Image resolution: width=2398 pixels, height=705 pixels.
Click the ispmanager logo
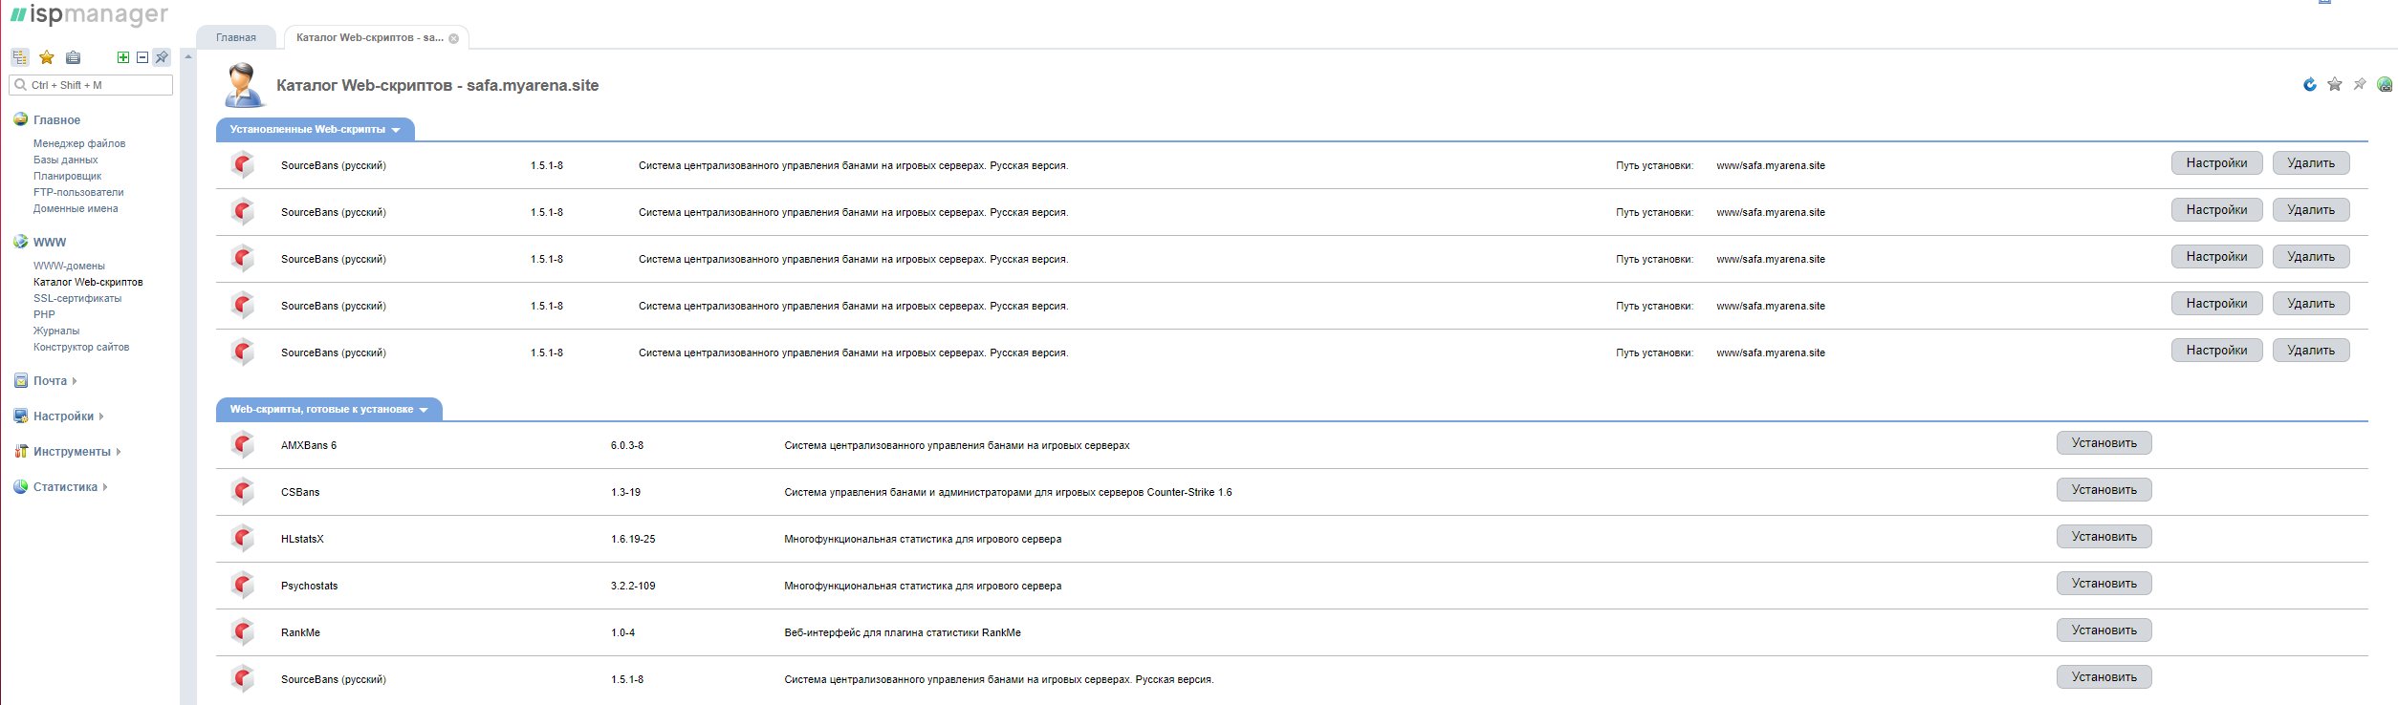click(89, 14)
